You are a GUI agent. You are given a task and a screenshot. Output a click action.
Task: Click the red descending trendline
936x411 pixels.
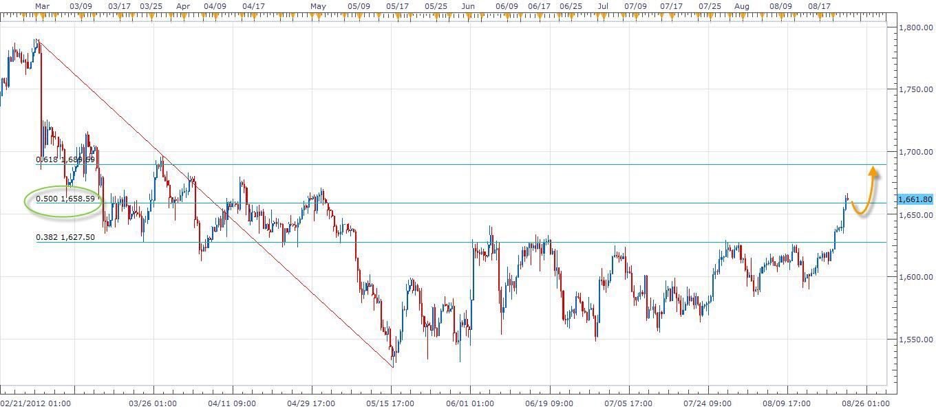pyautogui.click(x=215, y=204)
